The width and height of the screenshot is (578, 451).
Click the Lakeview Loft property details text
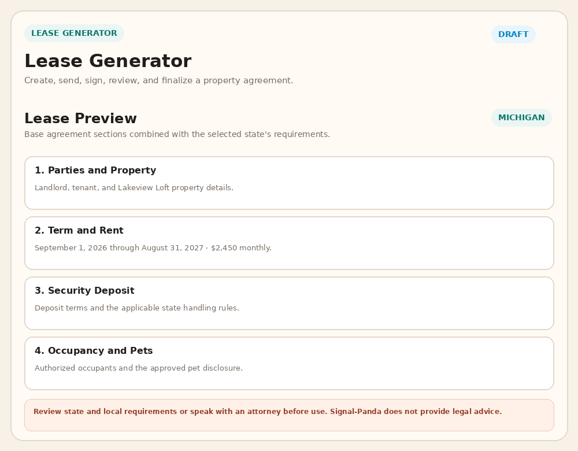pos(134,188)
